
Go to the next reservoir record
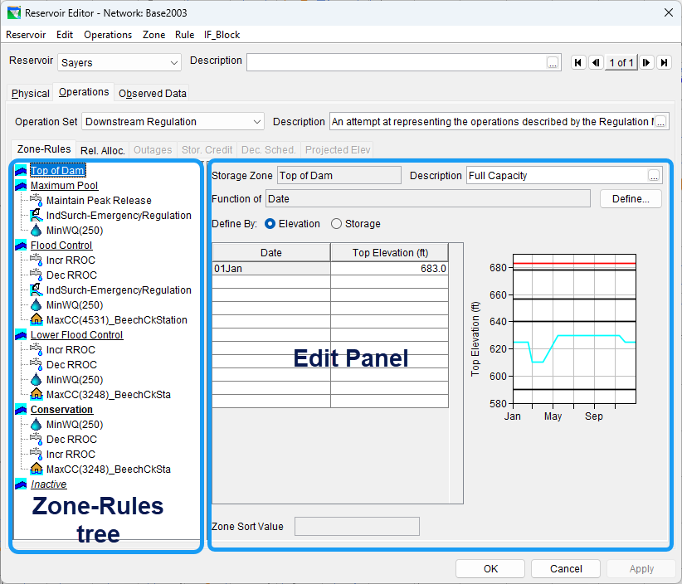646,63
